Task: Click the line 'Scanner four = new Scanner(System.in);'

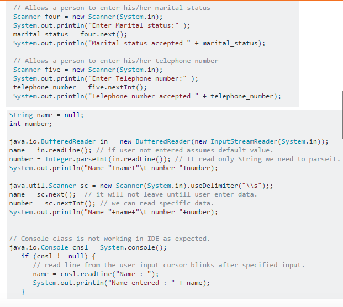Action: pos(88,17)
